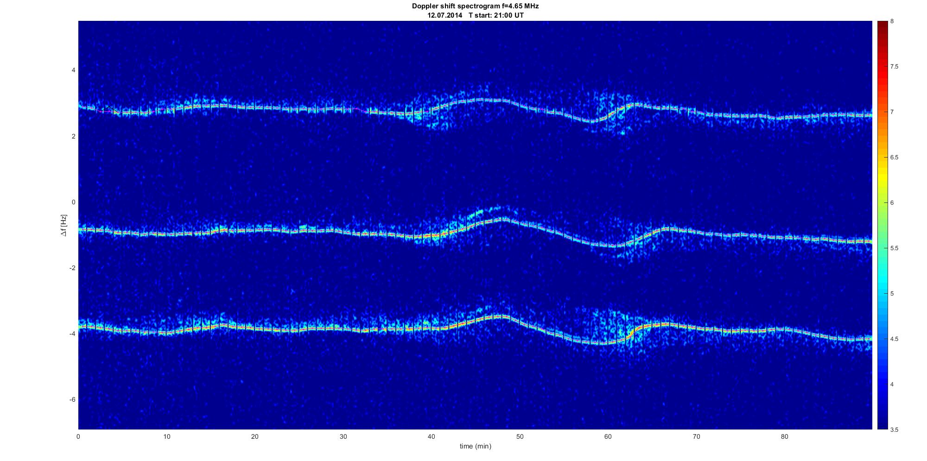Click the x-axis tick label '30'
This screenshot has width=927, height=461.
click(343, 436)
